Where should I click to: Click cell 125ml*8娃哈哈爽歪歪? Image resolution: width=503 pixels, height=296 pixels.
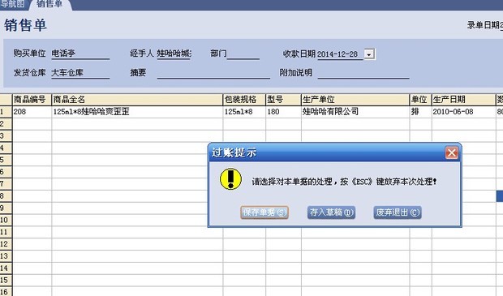(x=137, y=112)
